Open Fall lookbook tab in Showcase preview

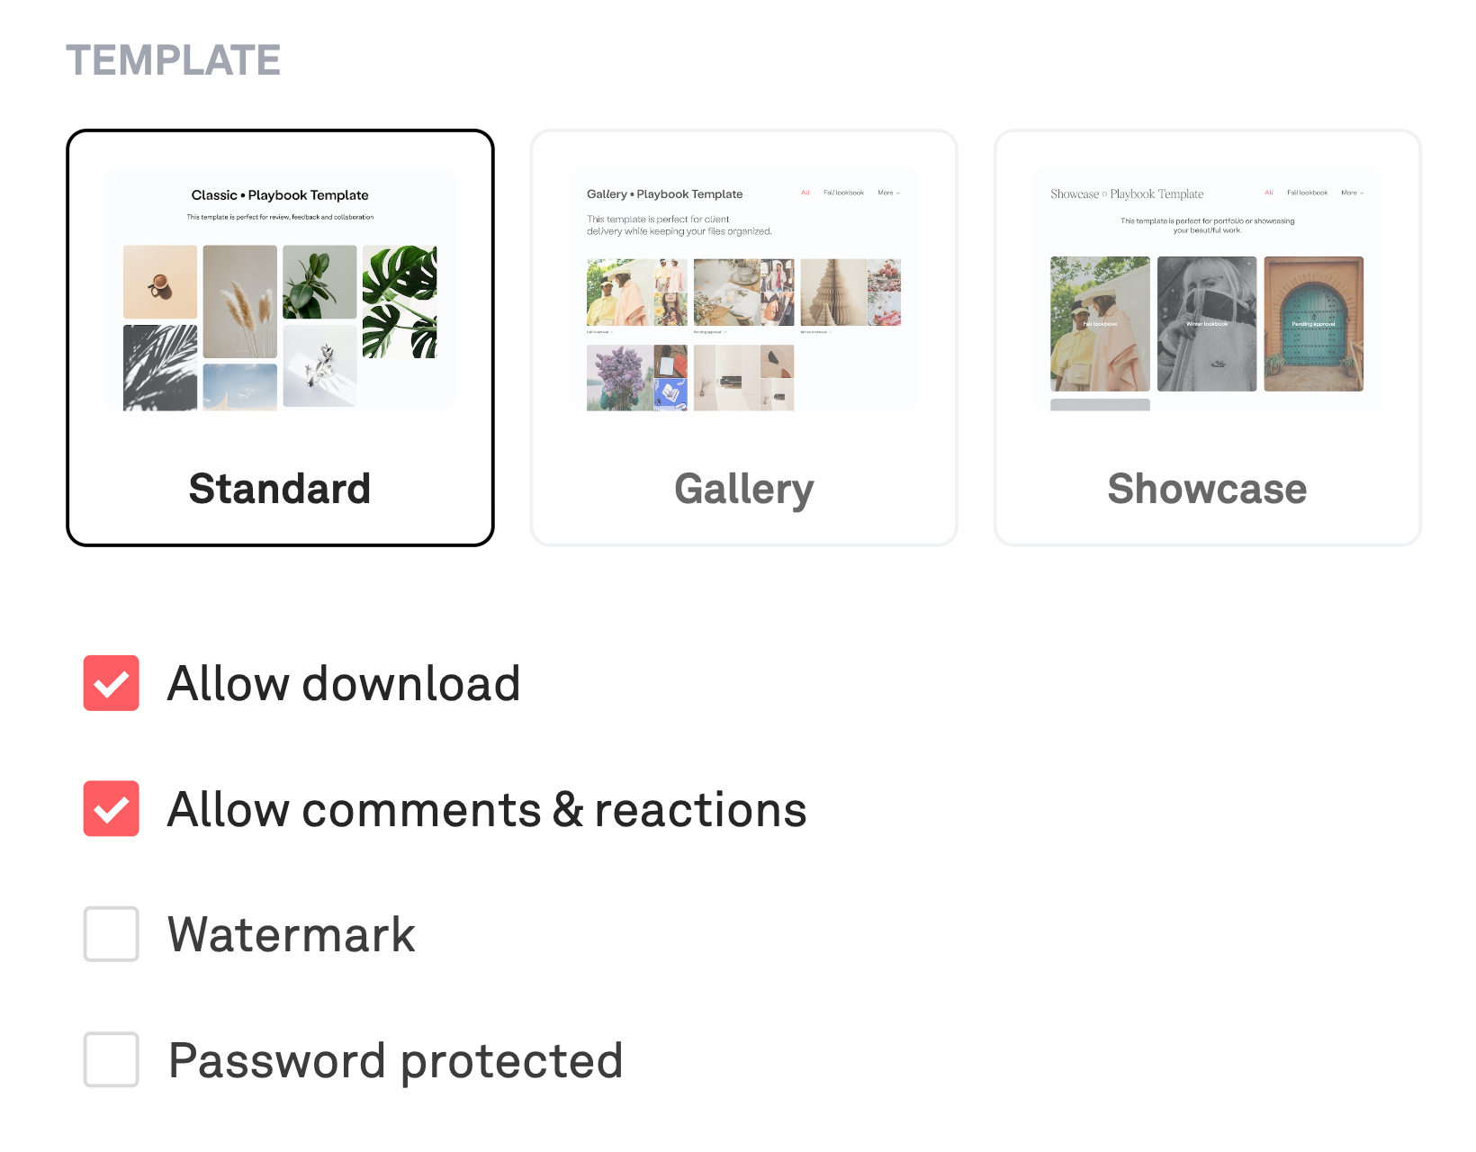[1307, 193]
